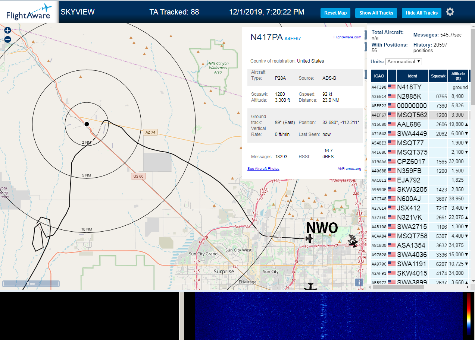The image size is (475, 340).
Task: Click the US flag in AAL686 row
Action: [x=392, y=124]
